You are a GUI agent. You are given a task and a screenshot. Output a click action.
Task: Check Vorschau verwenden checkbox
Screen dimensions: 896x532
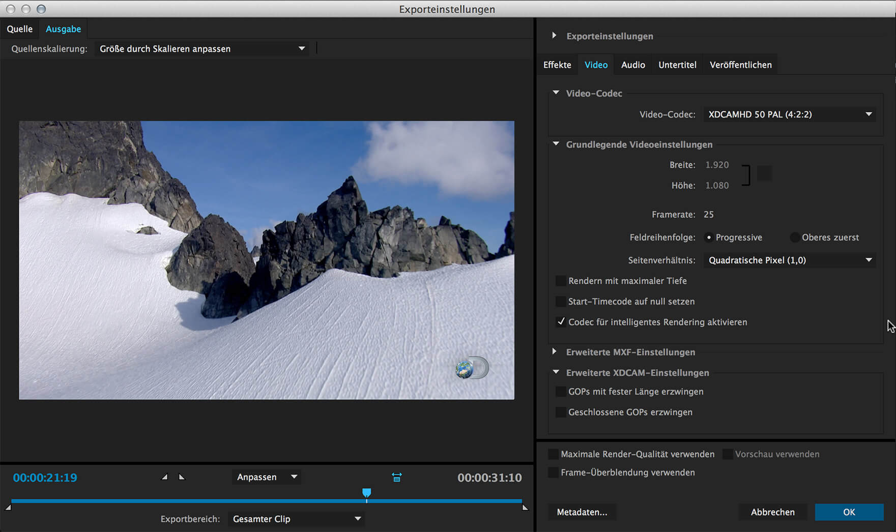[728, 454]
